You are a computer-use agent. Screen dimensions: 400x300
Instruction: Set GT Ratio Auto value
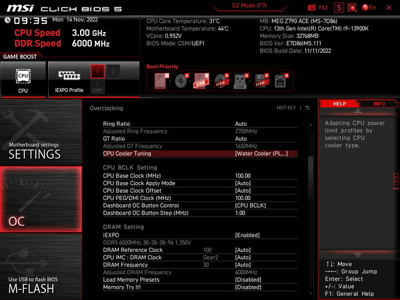[241, 139]
